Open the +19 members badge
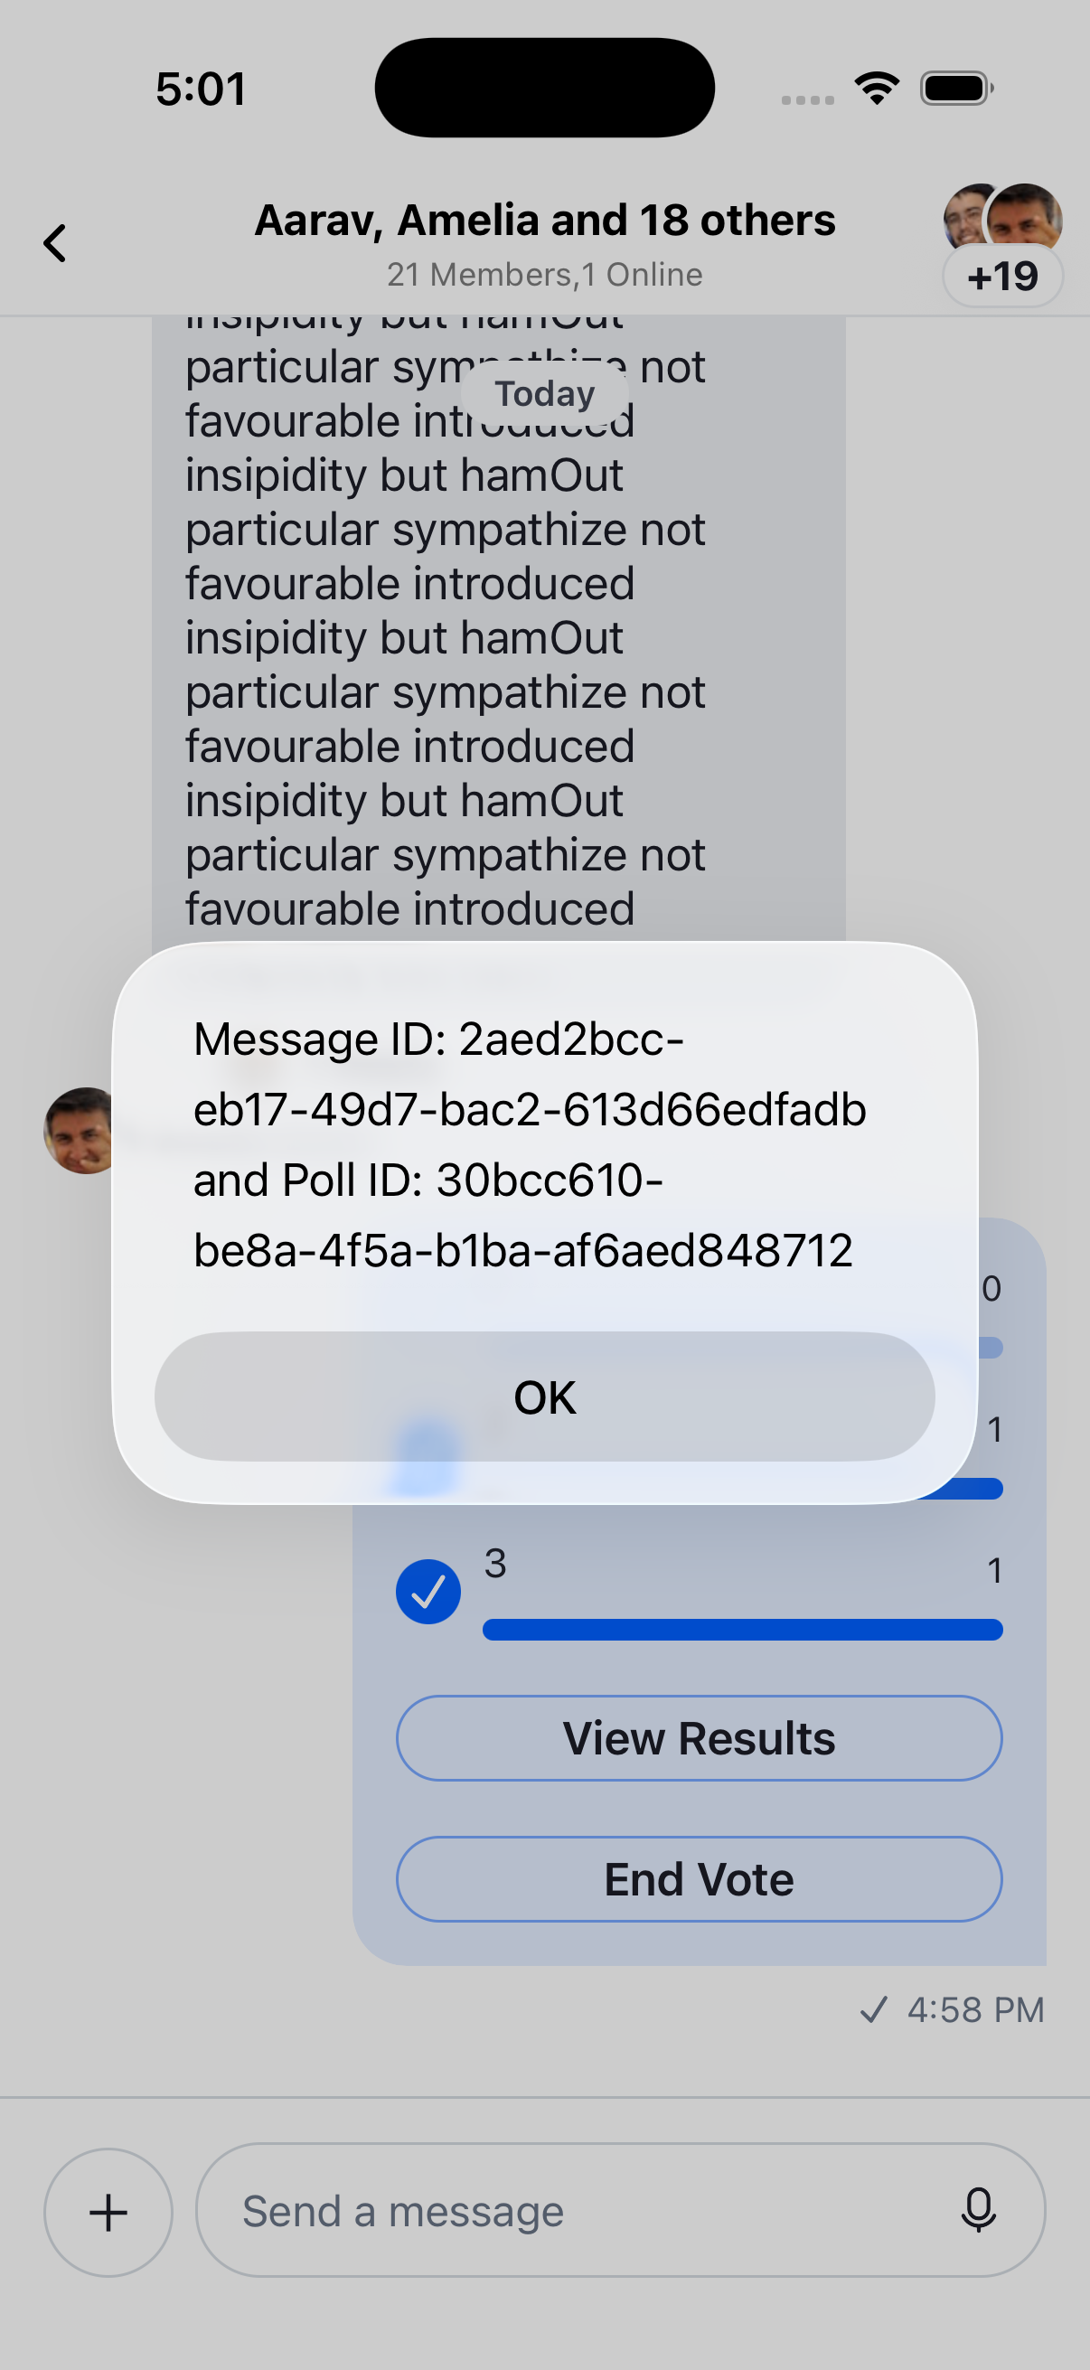 pos(1002,276)
